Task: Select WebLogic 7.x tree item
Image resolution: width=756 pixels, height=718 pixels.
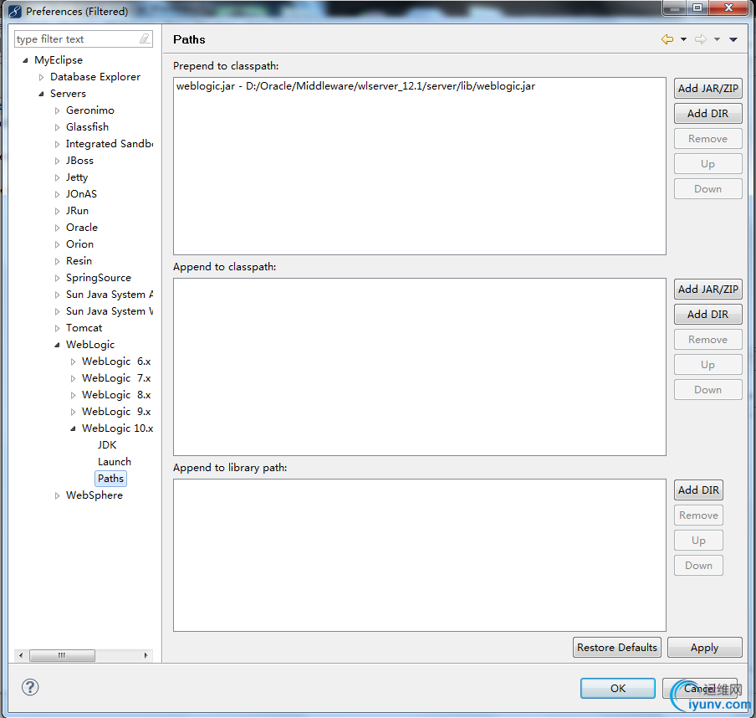Action: (x=116, y=378)
